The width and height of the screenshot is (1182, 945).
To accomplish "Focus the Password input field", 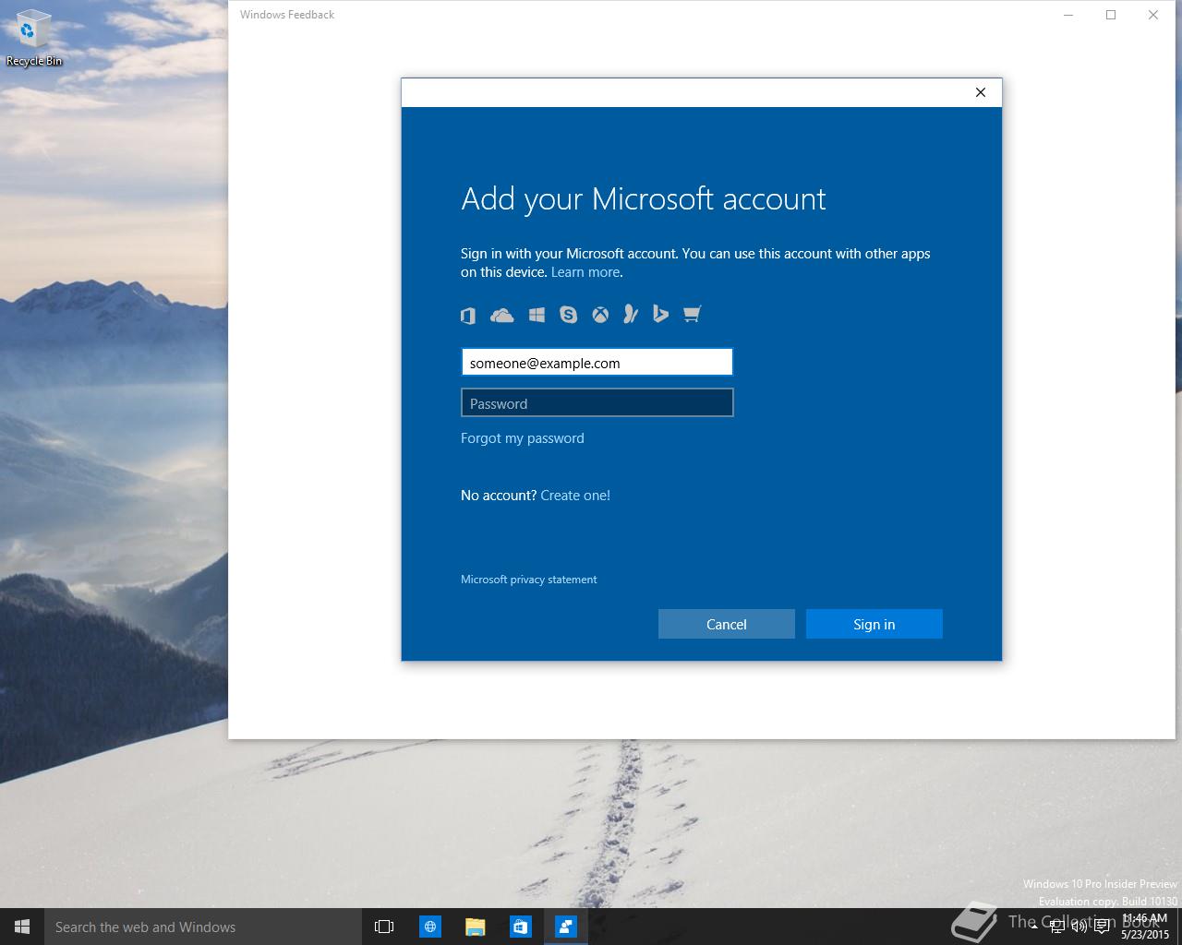I will click(597, 402).
